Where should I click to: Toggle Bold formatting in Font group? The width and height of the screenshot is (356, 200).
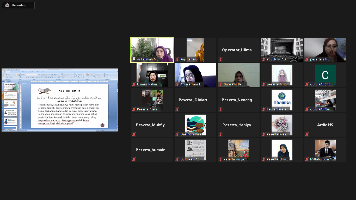click(x=27, y=77)
